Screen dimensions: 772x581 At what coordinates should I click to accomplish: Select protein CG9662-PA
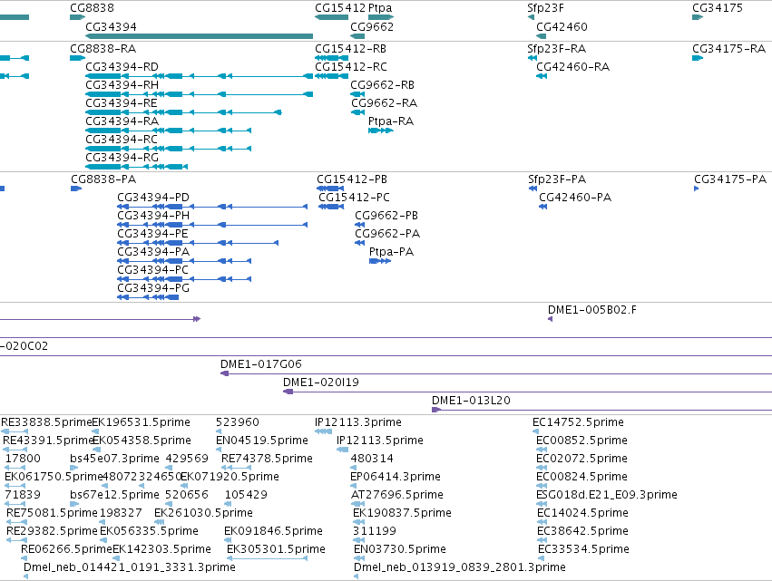[x=387, y=234]
